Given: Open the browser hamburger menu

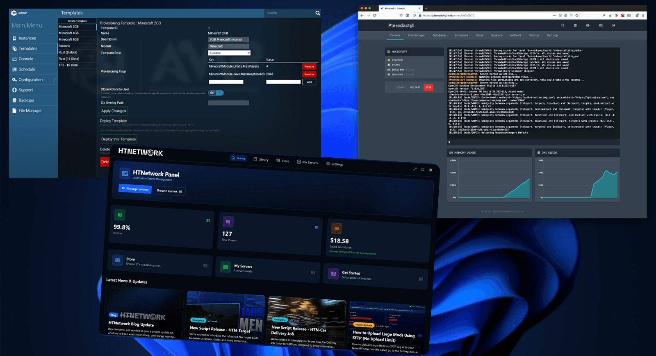Looking at the screenshot, I should click(x=643, y=16).
